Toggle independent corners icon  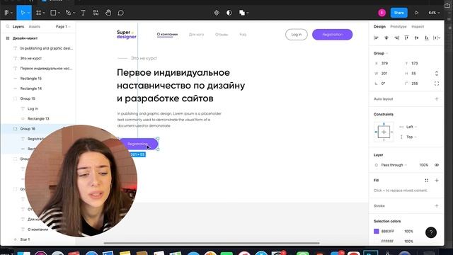click(x=437, y=84)
